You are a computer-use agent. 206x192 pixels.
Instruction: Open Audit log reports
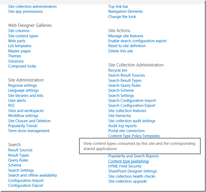123,126
